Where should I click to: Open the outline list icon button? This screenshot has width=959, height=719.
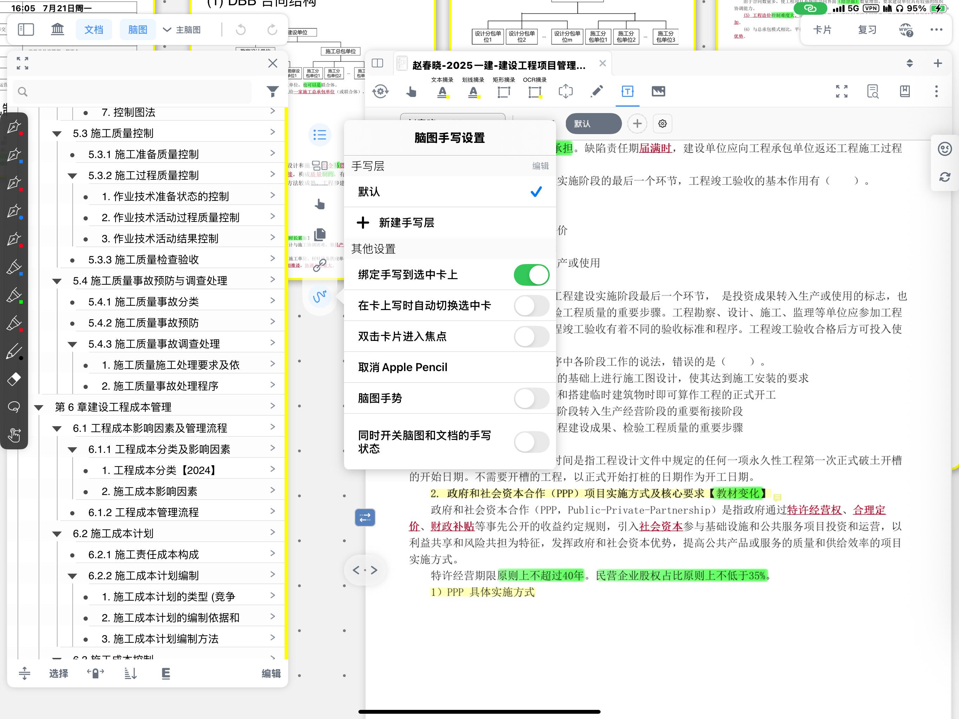pos(320,135)
